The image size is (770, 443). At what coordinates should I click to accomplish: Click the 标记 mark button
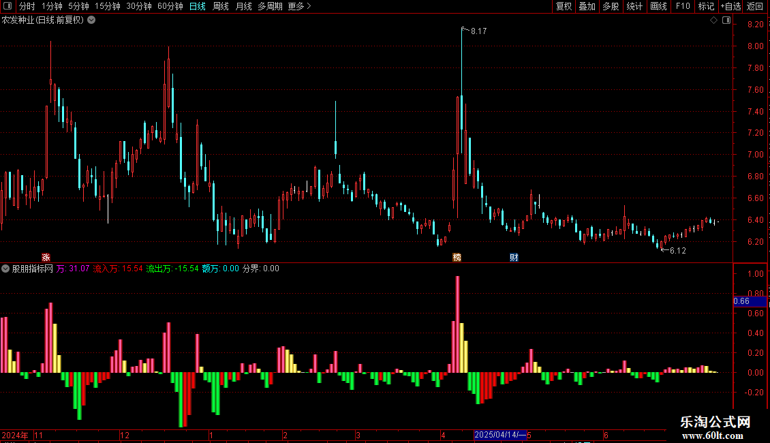coord(706,6)
